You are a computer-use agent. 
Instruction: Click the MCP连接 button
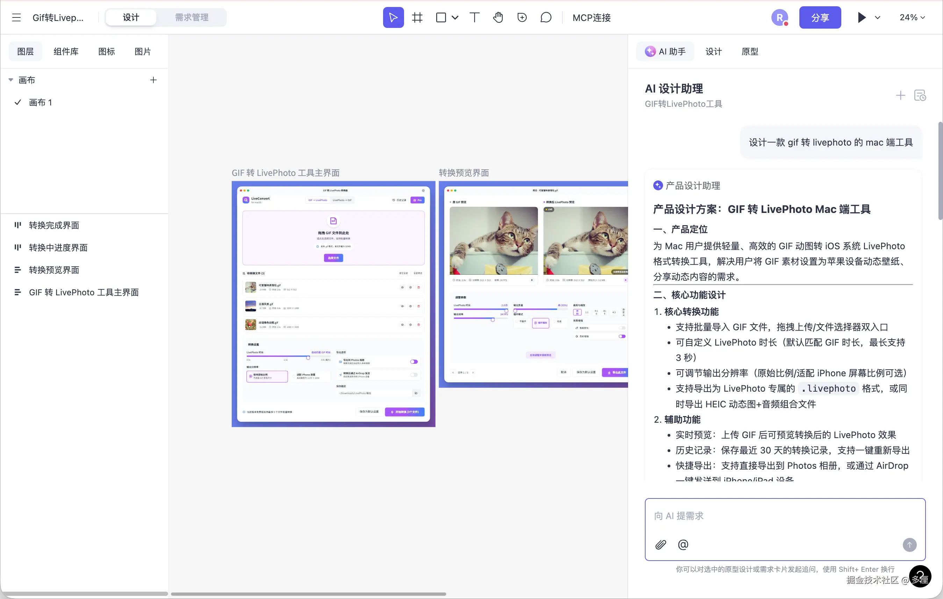591,17
